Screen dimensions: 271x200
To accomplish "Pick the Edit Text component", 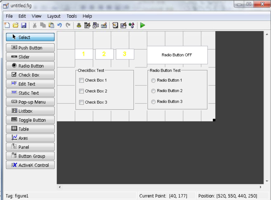I will tap(30, 84).
